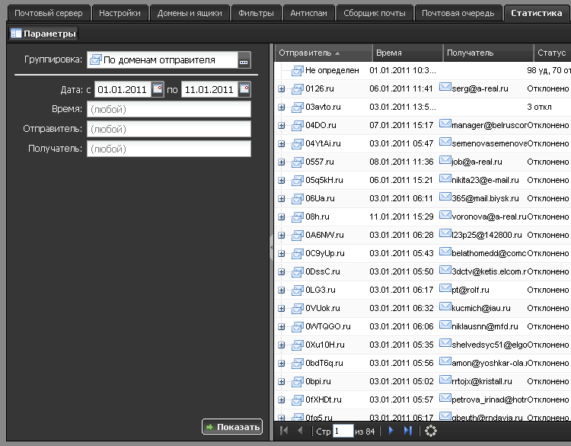This screenshot has height=446, width=571.
Task: Jump to last page of results
Action: 408,431
